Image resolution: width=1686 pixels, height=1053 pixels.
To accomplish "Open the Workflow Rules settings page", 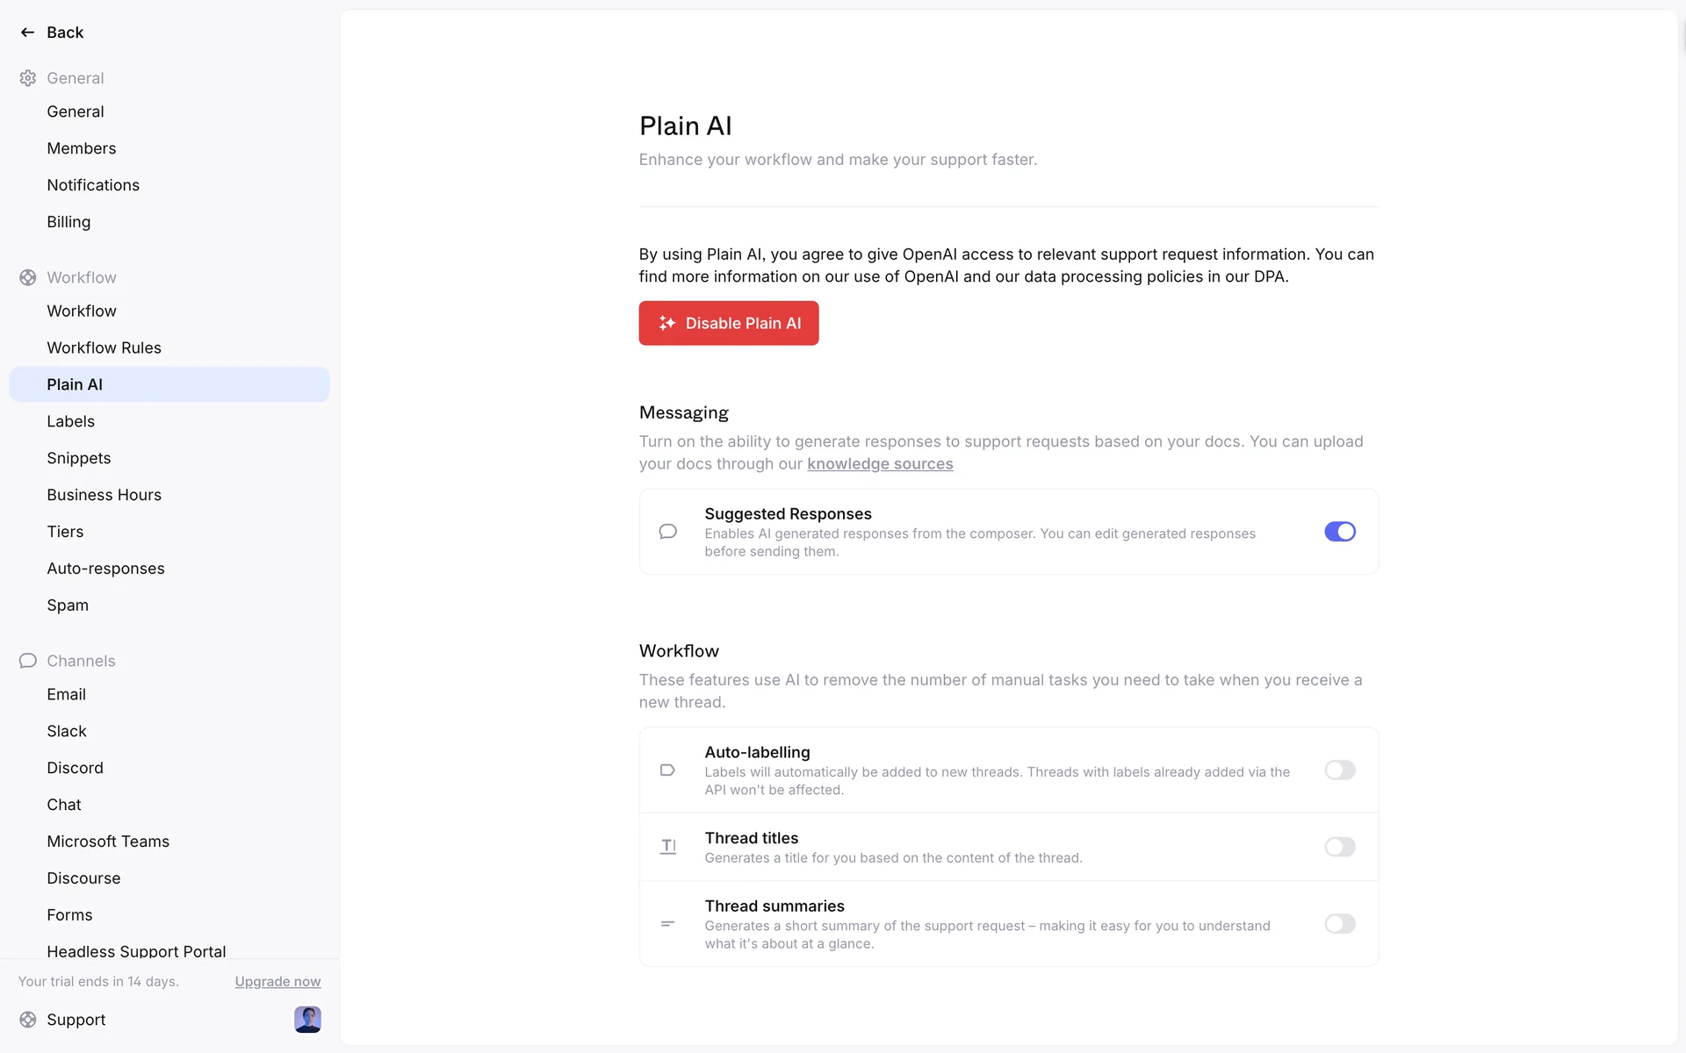I will (x=104, y=347).
